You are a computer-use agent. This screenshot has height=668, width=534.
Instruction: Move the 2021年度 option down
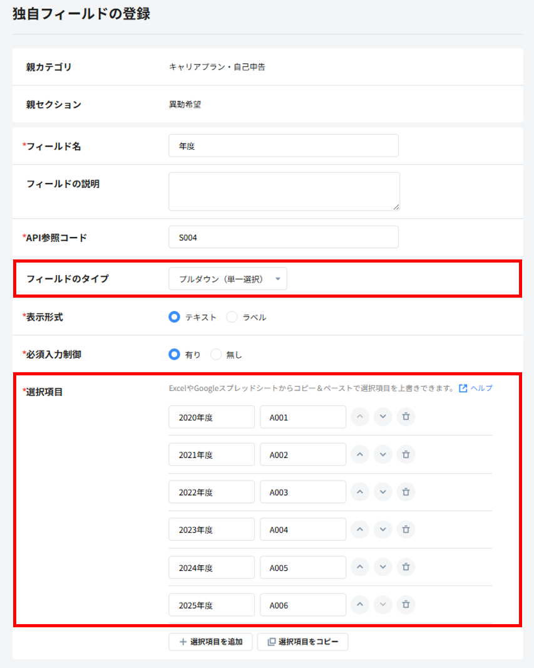[383, 454]
